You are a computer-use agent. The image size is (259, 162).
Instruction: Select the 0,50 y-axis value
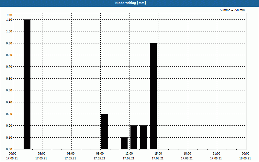(x=9, y=90)
